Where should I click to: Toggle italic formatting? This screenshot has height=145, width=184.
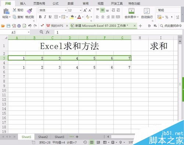45,17
